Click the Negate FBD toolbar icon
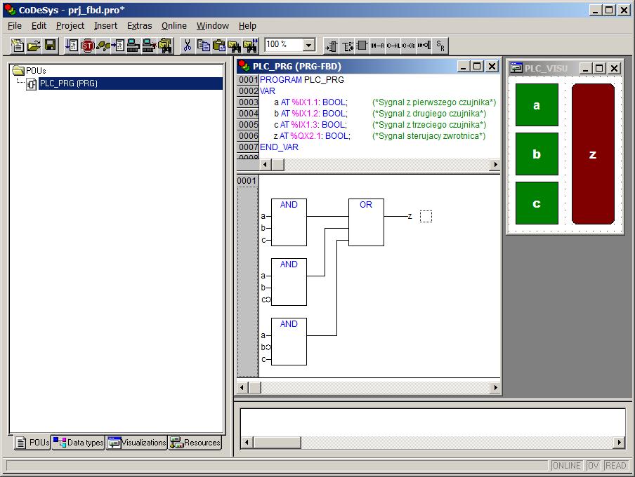The width and height of the screenshot is (635, 477). click(424, 46)
